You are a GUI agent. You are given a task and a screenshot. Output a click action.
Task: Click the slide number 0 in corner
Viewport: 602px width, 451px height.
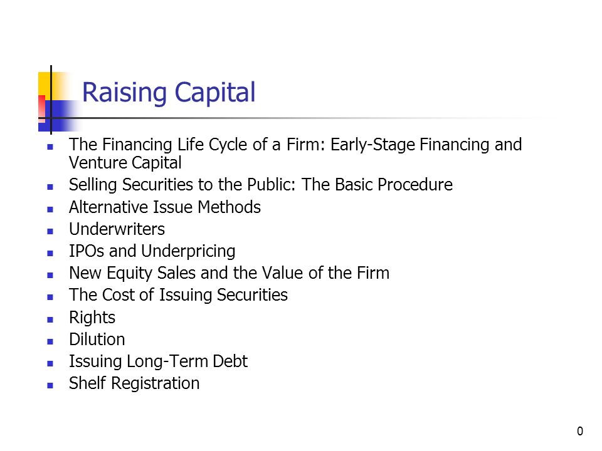click(579, 431)
